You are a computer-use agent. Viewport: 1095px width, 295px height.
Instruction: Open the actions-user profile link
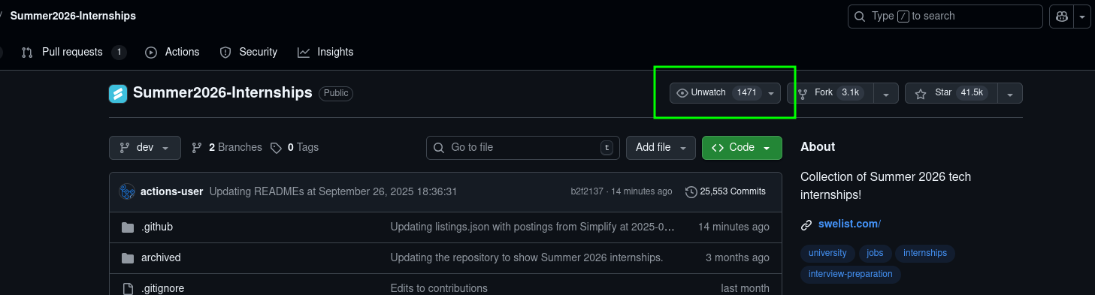pos(171,191)
